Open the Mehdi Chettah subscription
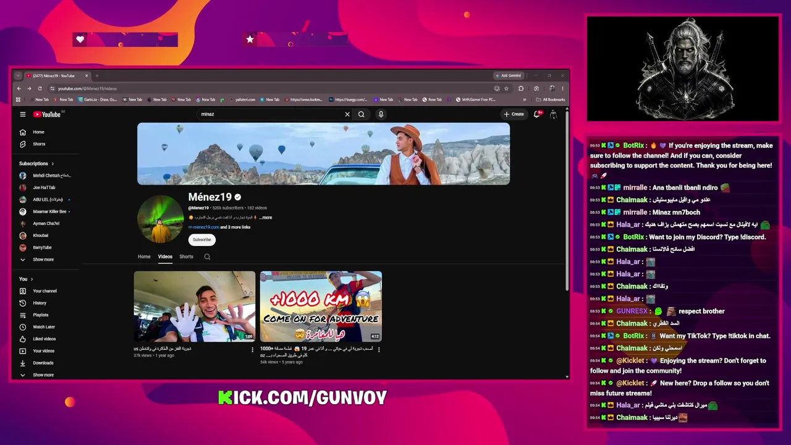 click(46, 176)
